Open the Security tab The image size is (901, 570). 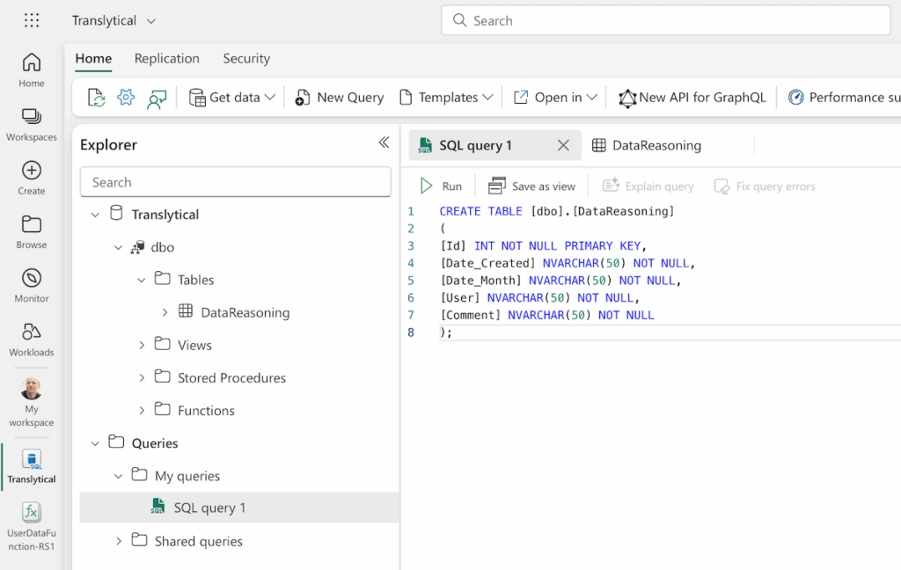(245, 58)
